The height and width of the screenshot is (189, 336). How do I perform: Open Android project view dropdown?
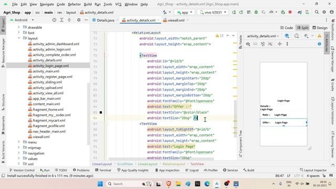click(x=22, y=20)
